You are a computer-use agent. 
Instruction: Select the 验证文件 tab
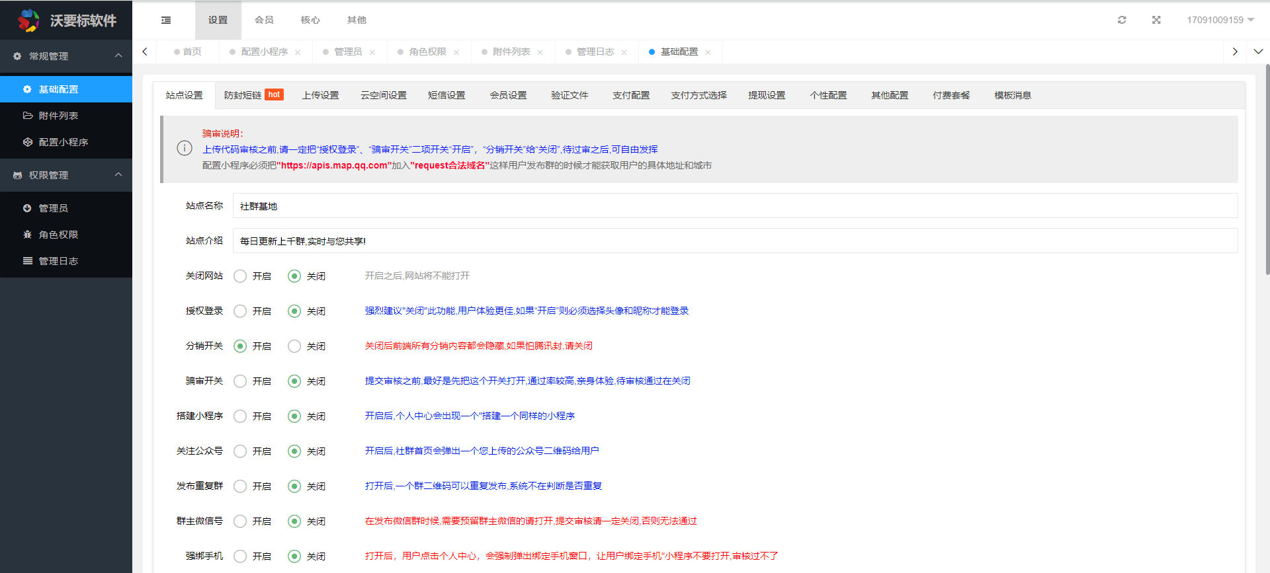coord(570,95)
